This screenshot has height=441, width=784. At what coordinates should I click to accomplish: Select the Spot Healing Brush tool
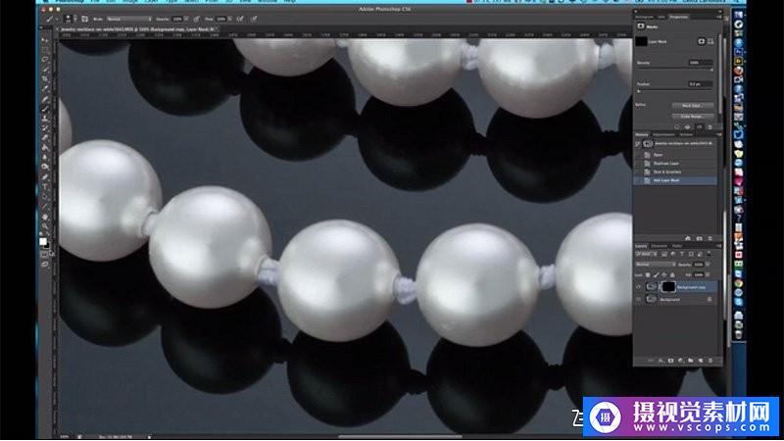(x=45, y=99)
